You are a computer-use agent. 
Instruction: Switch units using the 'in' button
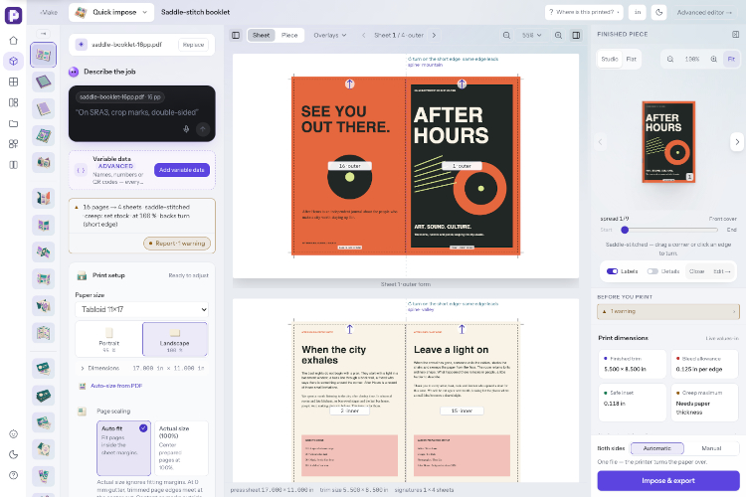click(638, 12)
